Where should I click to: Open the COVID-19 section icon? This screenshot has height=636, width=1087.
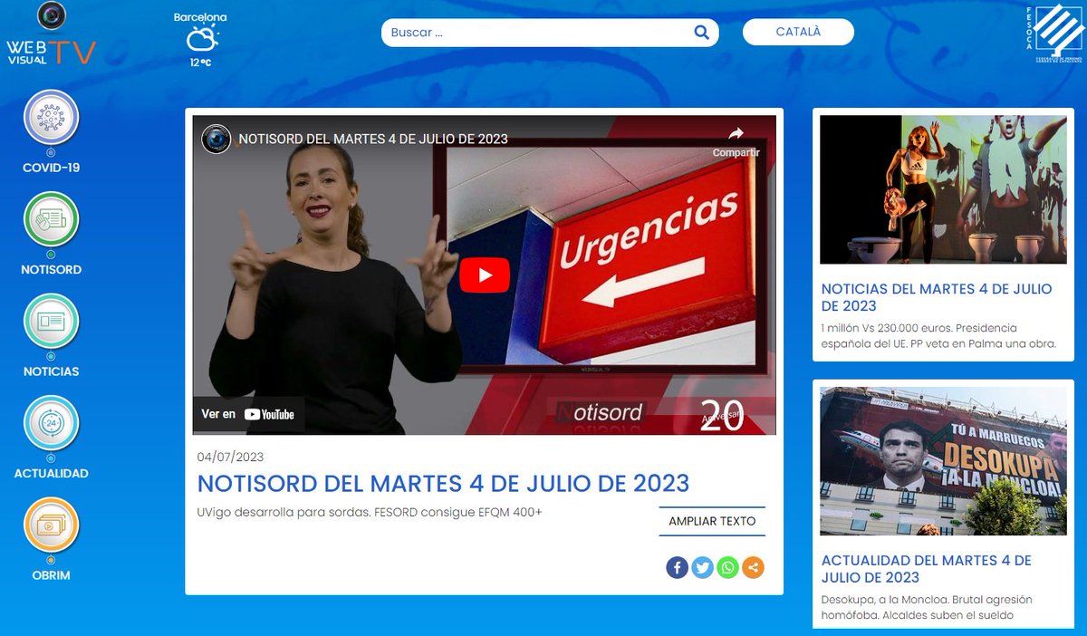click(x=51, y=117)
